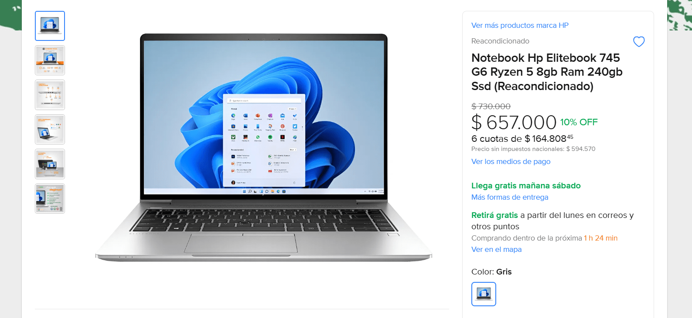Add product to favorites with heart icon
This screenshot has width=692, height=318.
pos(639,42)
